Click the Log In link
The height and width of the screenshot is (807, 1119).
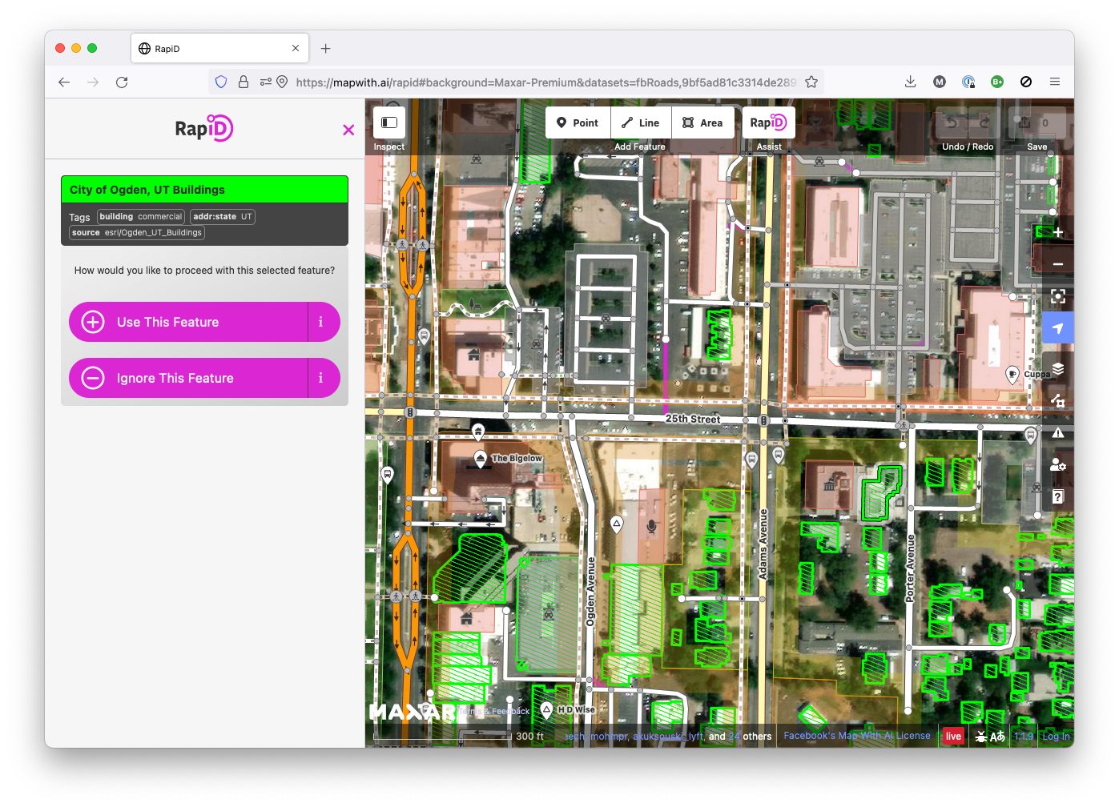pos(1056,737)
